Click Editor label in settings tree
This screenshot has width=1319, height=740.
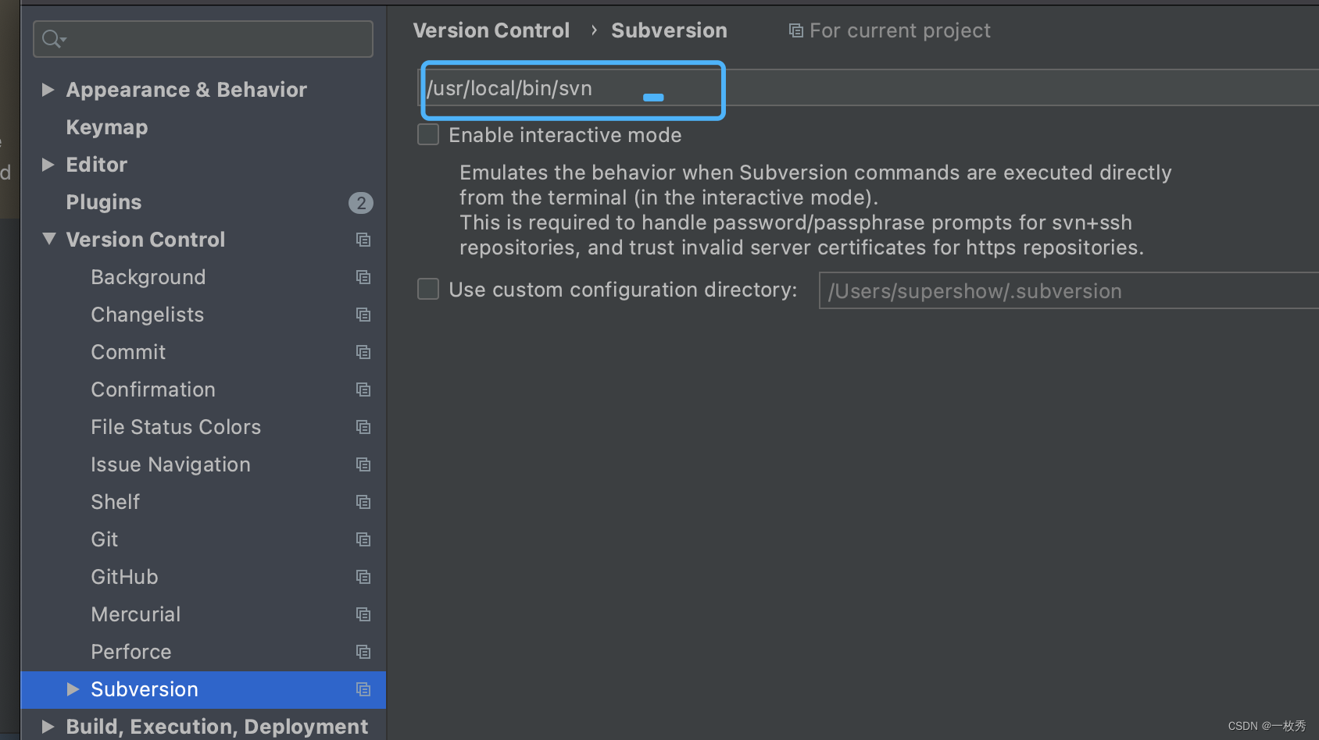pos(97,165)
